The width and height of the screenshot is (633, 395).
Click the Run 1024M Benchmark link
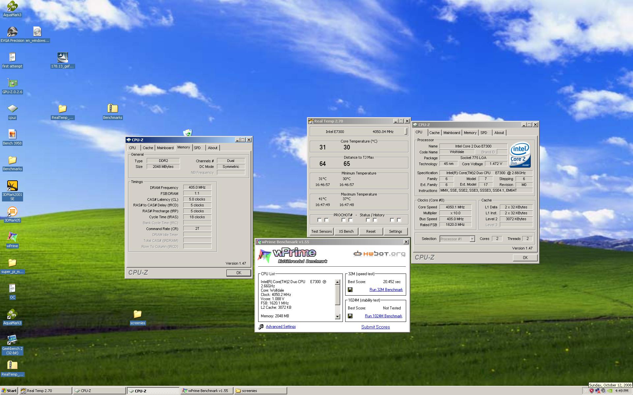(383, 316)
